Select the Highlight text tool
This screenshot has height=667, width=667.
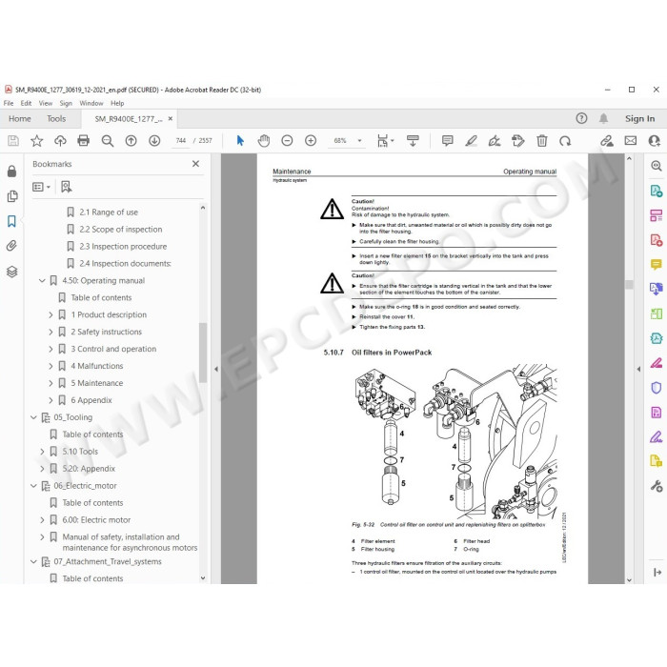pos(471,141)
